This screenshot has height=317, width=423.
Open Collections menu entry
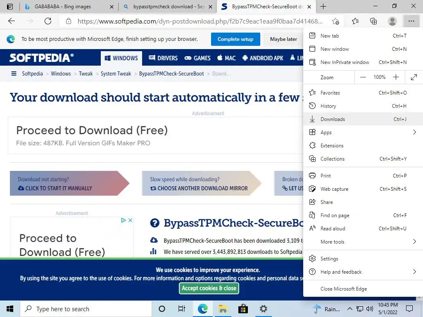pos(363,158)
